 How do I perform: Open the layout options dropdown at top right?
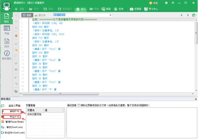click(x=194, y=15)
